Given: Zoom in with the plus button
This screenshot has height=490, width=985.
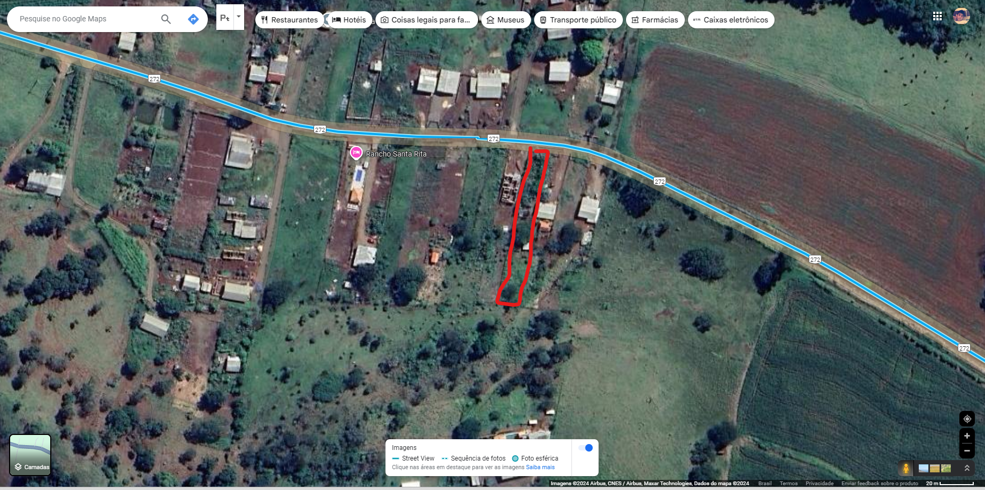Looking at the screenshot, I should (x=967, y=436).
